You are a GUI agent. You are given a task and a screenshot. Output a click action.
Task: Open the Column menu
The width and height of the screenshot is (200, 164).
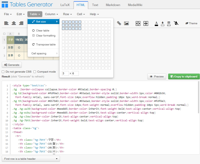51,14
